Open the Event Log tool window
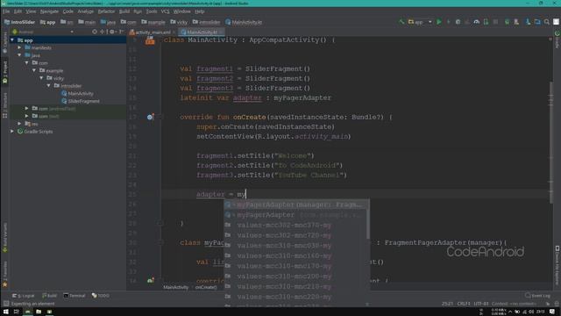The width and height of the screenshot is (561, 316). (x=537, y=296)
